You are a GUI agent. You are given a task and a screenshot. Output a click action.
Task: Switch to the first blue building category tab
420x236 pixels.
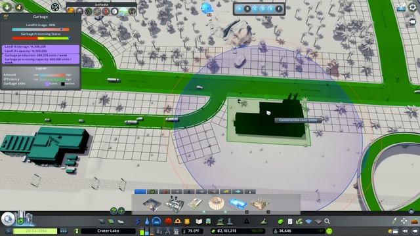click(140, 191)
